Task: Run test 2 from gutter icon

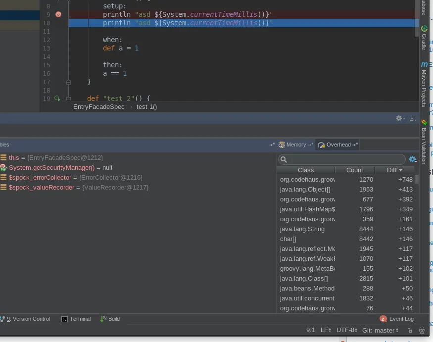Action: (x=57, y=98)
